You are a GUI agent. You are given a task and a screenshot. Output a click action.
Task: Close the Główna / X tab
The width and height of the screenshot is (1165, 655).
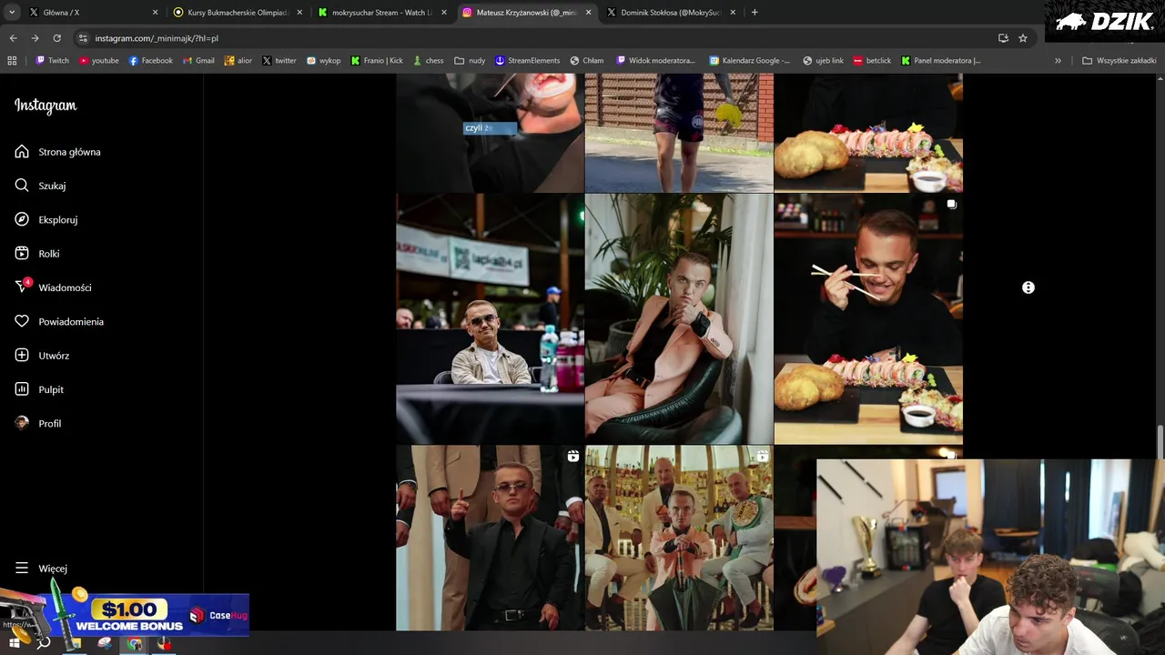(x=155, y=13)
